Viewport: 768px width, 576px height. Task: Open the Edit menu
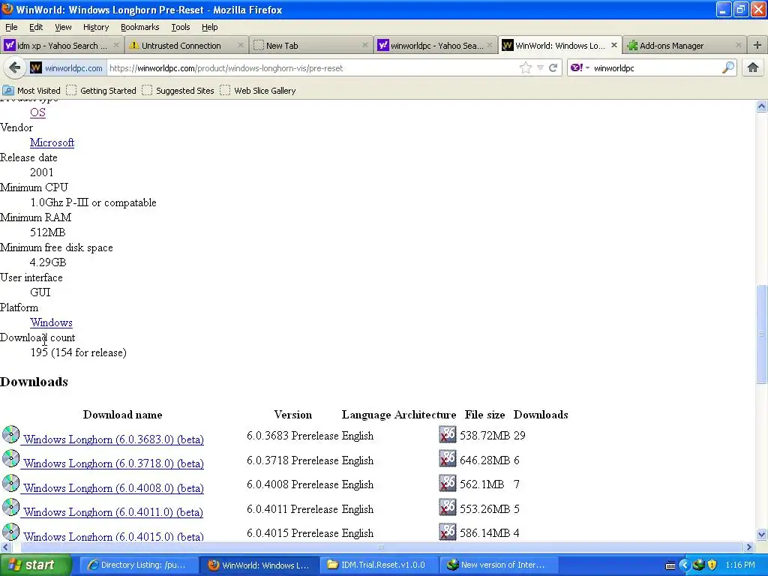tap(36, 27)
